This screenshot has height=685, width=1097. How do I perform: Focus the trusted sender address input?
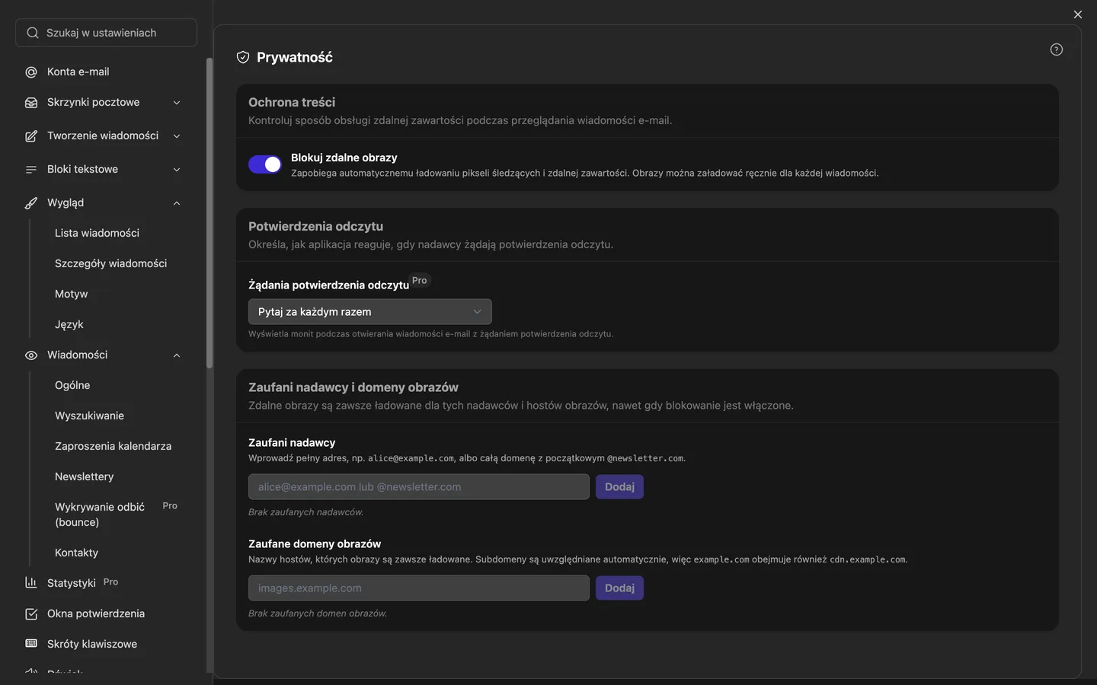pos(419,487)
